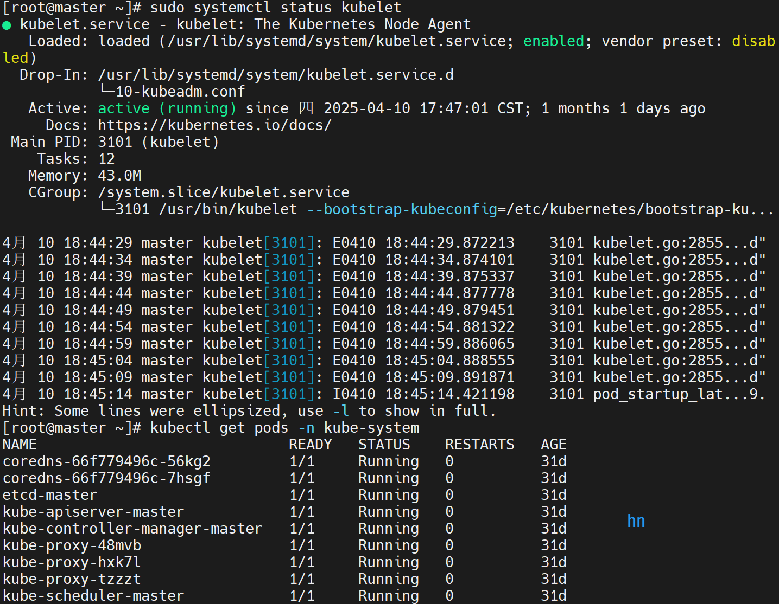This screenshot has height=604, width=779.
Task: Click log line timestamped 18:45:09
Action: coord(384,377)
